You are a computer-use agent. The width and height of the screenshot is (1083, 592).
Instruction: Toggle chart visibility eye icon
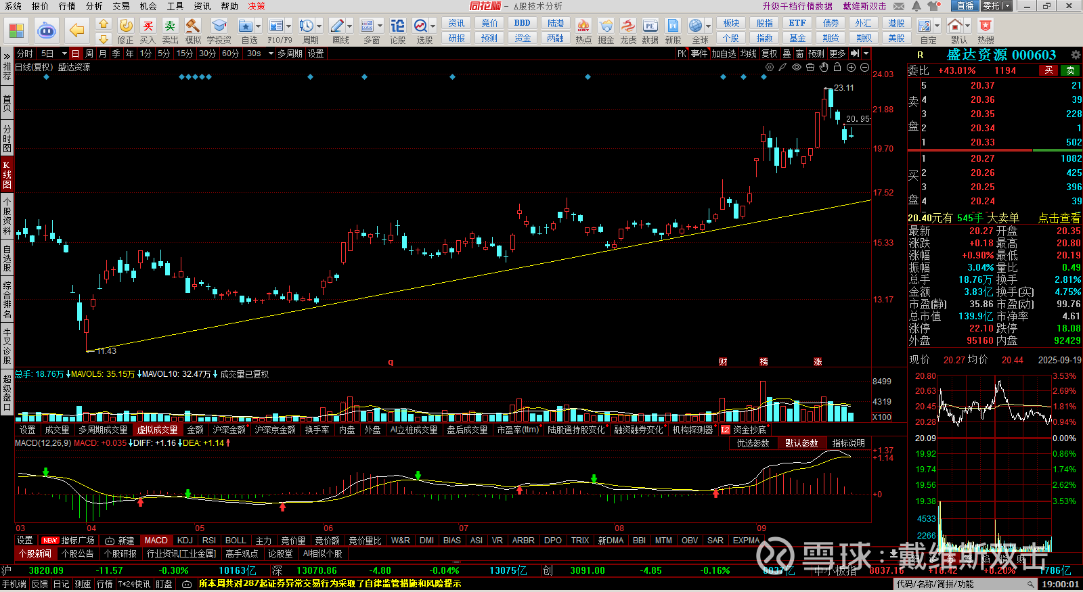pos(797,67)
